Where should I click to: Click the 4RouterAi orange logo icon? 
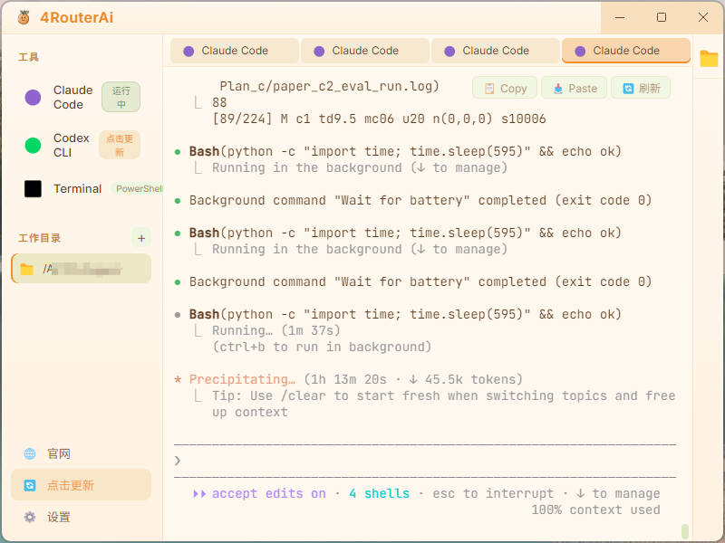(24, 17)
